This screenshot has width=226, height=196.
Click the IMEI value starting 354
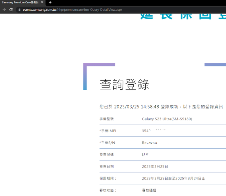click(x=153, y=131)
